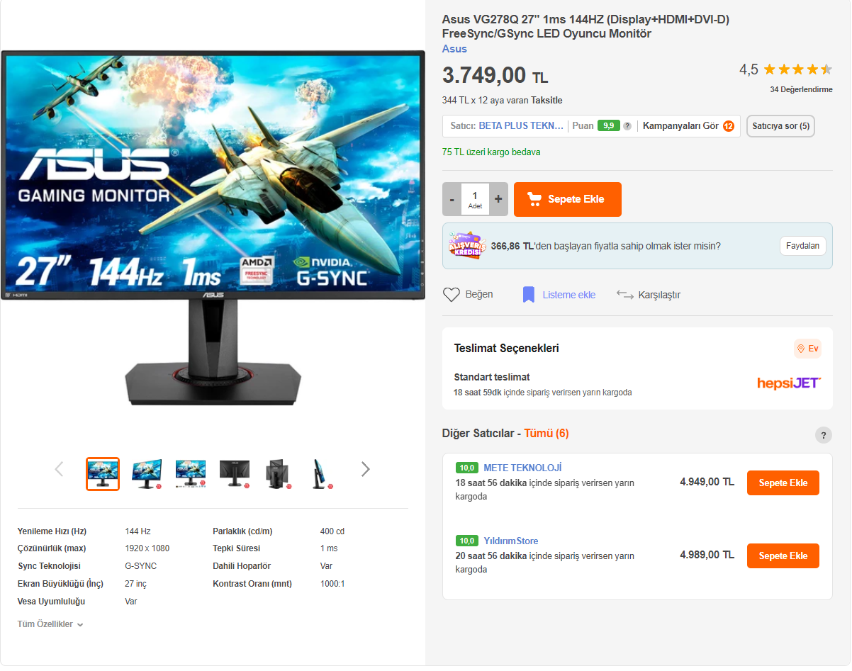Expand Tüm Özellikler specifications list
The height and width of the screenshot is (671, 852).
[x=50, y=624]
